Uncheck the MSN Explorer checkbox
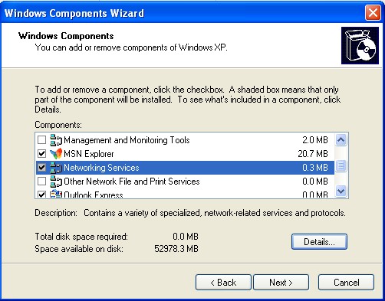 point(41,154)
